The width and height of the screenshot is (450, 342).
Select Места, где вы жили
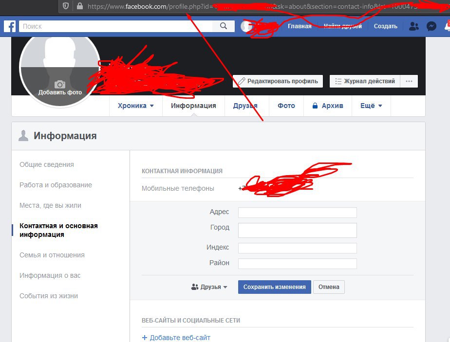click(50, 206)
